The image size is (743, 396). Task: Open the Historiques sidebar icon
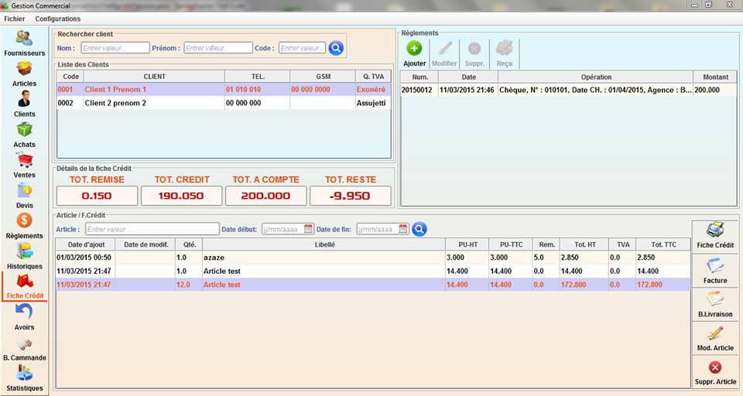[24, 251]
